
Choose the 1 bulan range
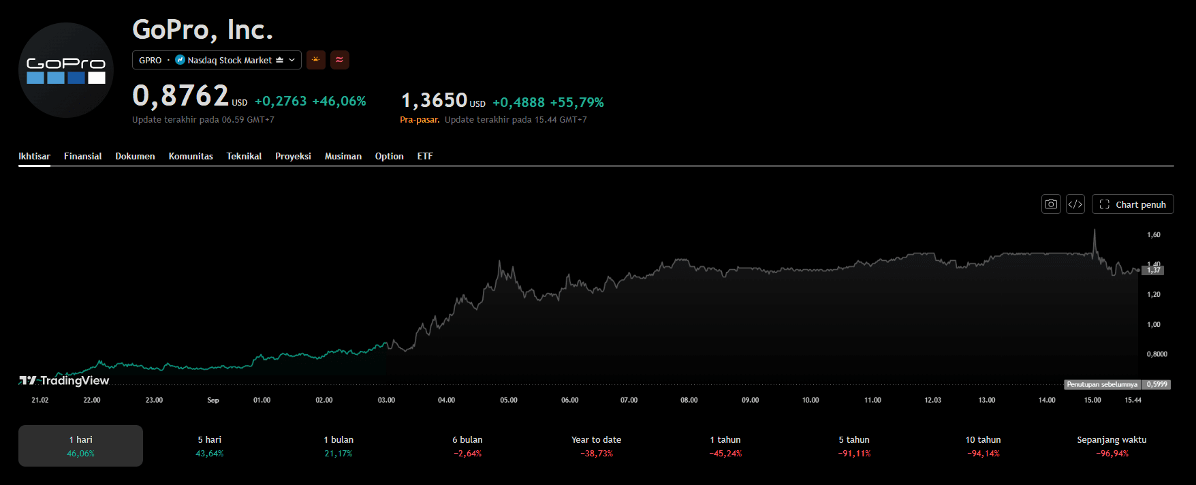tap(339, 445)
